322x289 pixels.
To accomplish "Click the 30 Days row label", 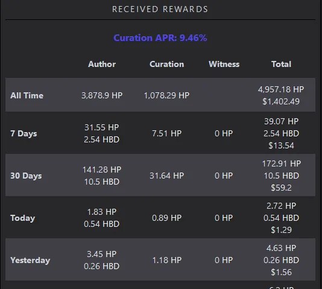I will pyautogui.click(x=26, y=176).
